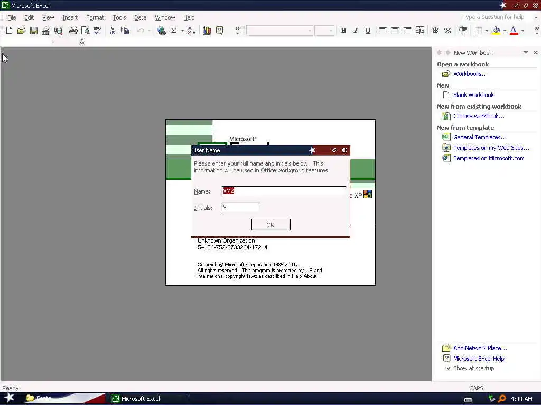Open the Borders dropdown arrow
541x405 pixels.
[487, 31]
